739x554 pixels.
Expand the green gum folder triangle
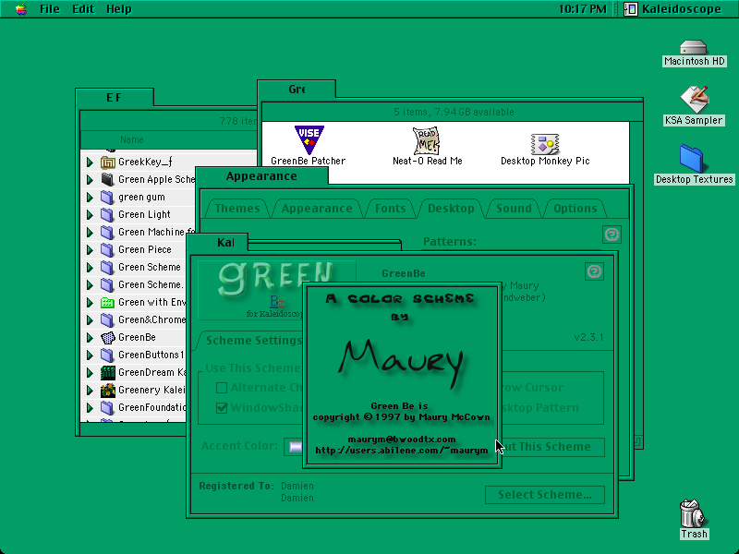tap(90, 198)
